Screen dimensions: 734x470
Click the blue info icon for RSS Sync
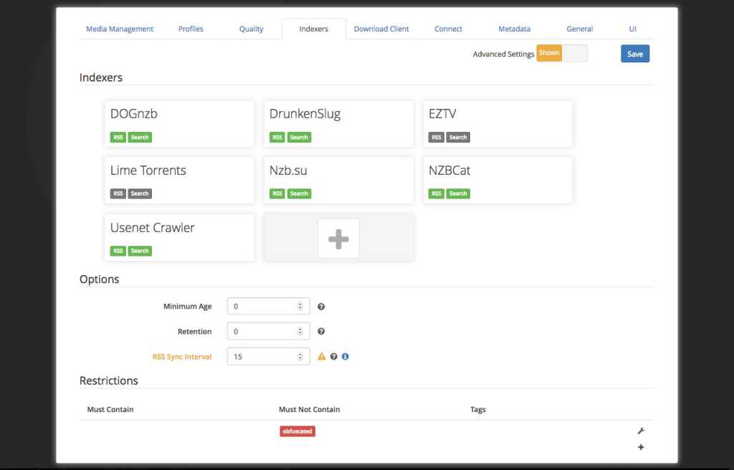tap(345, 357)
